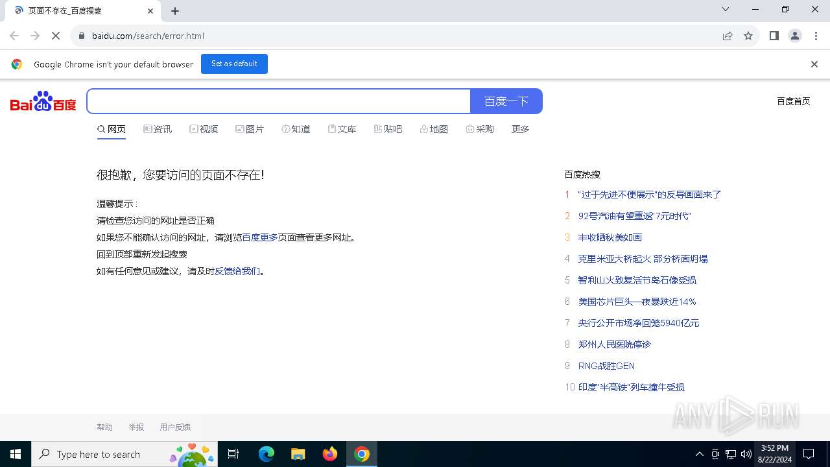Click the 百度一下 search button
Image resolution: width=830 pixels, height=467 pixels.
click(506, 101)
